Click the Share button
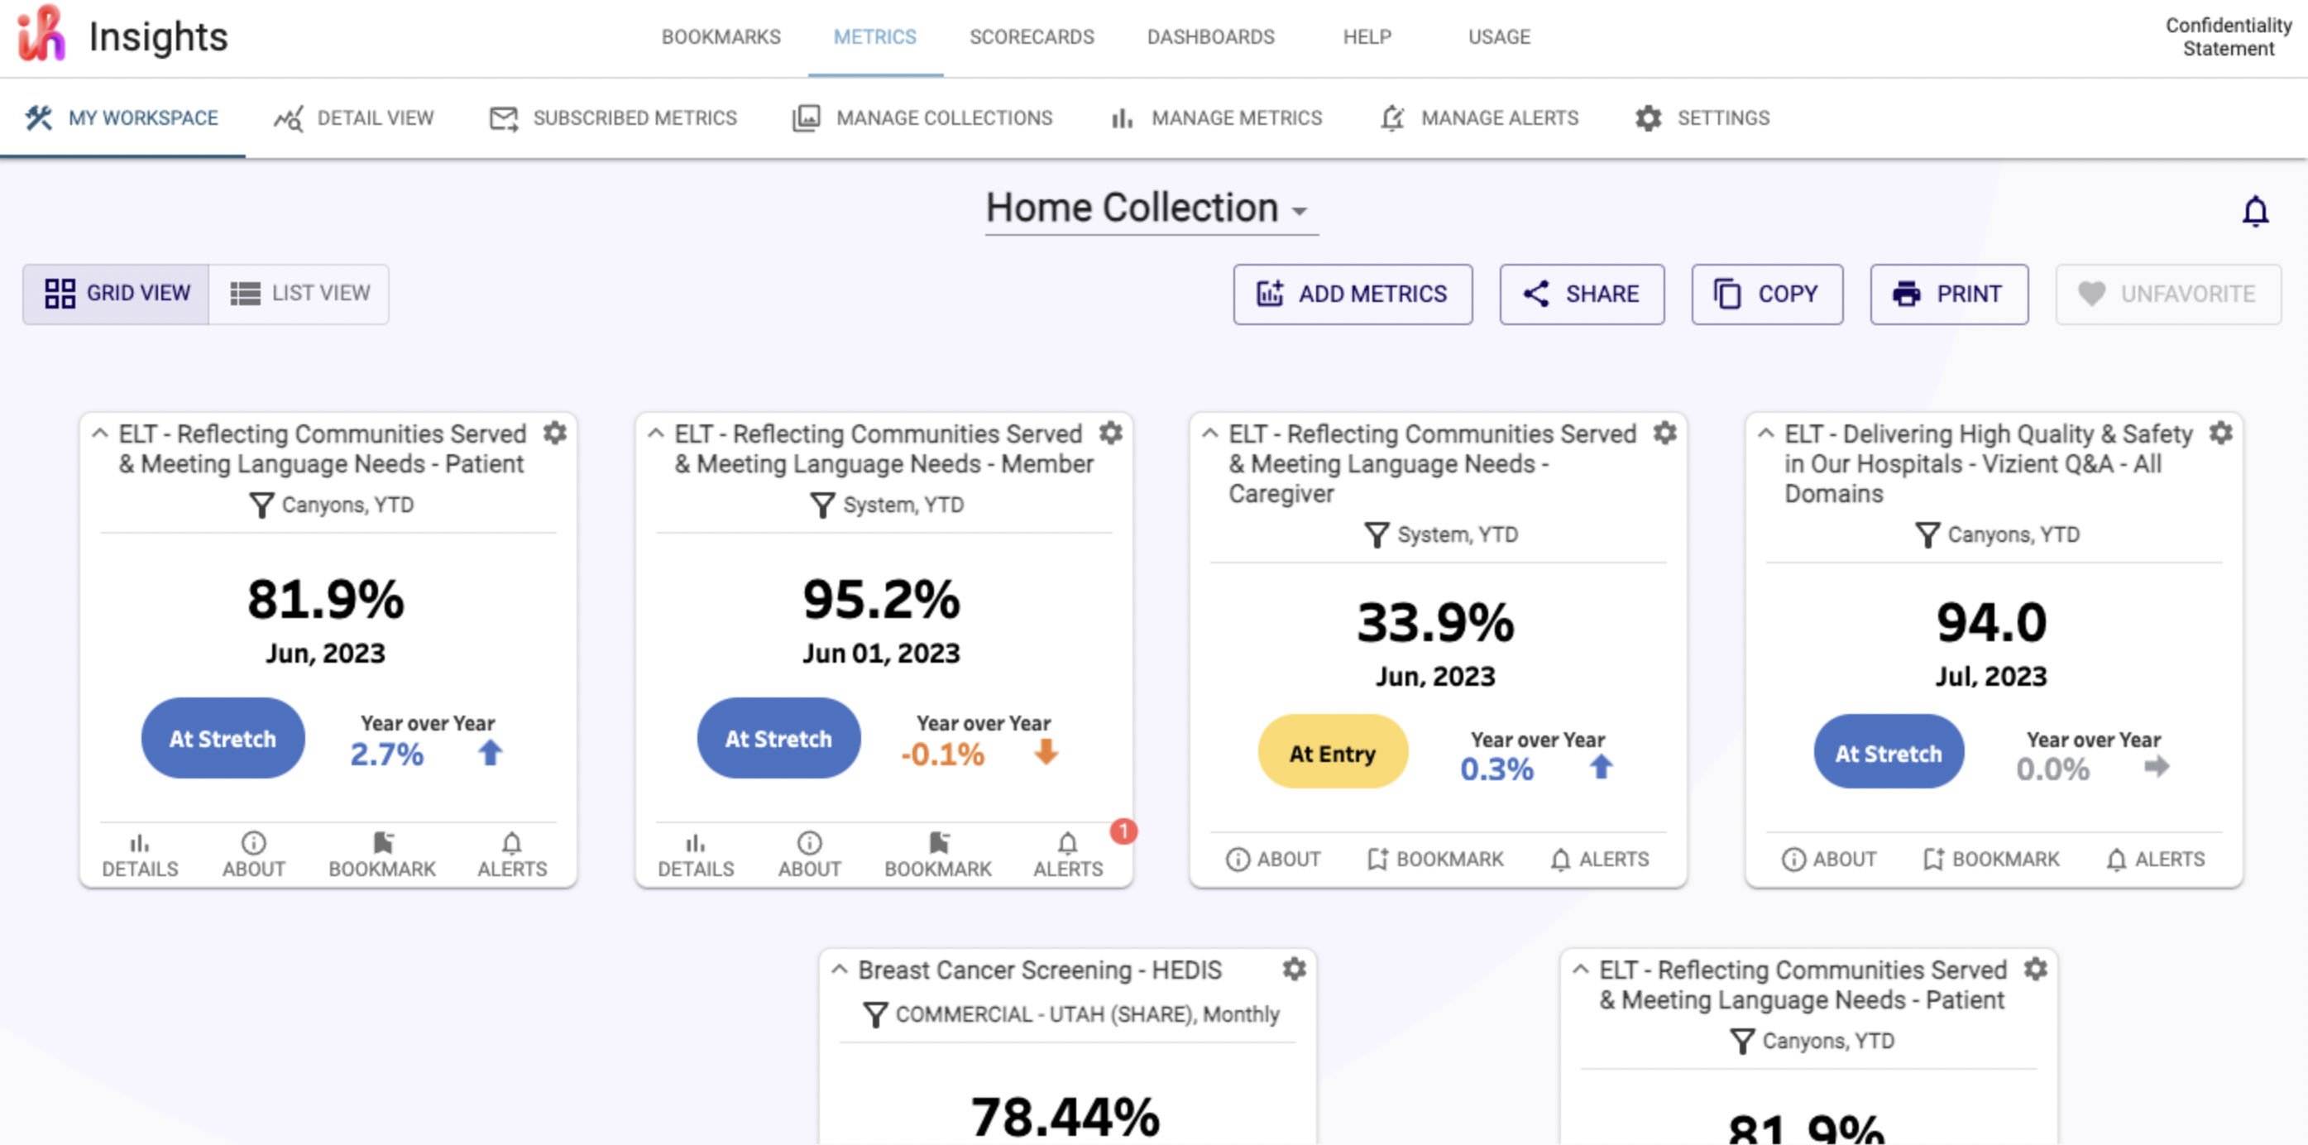The image size is (2308, 1145). point(1582,294)
